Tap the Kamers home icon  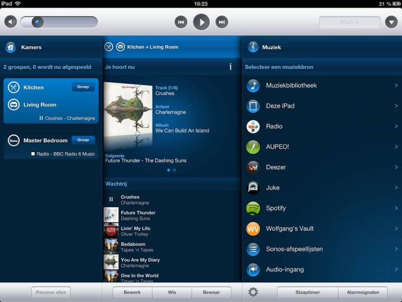10,47
